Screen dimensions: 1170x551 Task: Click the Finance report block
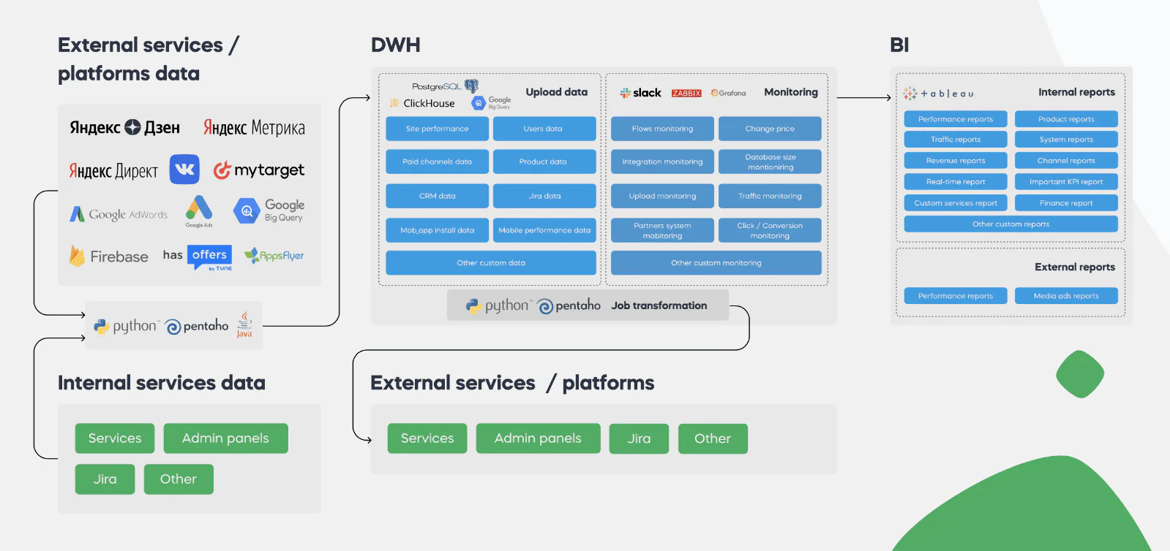tap(1066, 203)
